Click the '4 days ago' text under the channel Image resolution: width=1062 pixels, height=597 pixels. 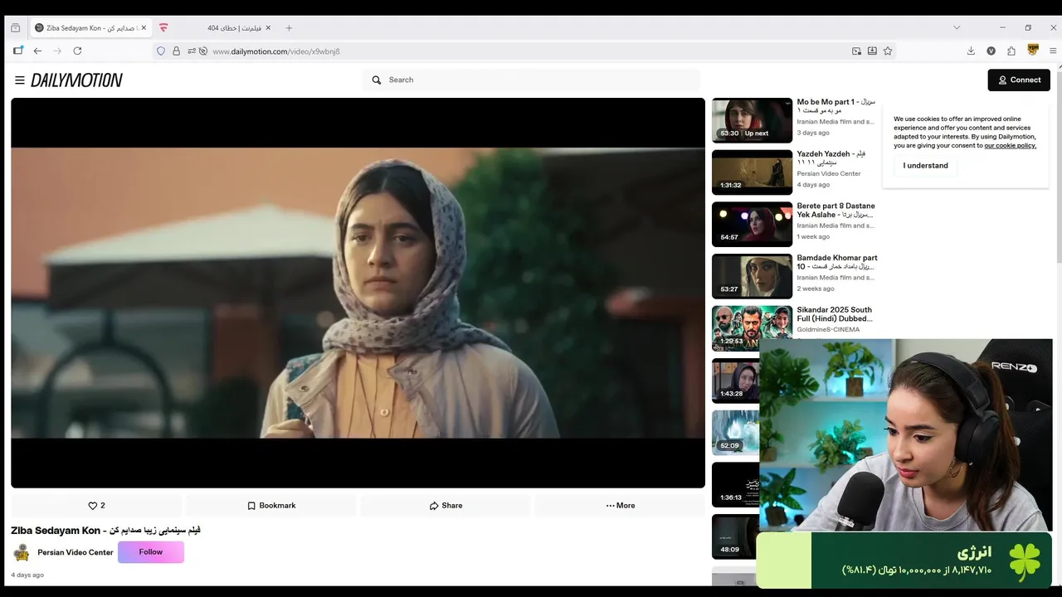pyautogui.click(x=27, y=575)
